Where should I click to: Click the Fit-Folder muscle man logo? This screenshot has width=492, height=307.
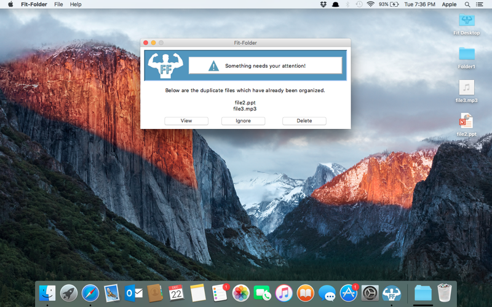(165, 66)
